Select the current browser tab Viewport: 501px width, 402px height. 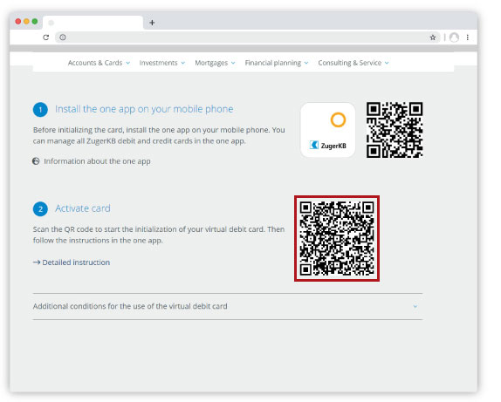point(93,23)
